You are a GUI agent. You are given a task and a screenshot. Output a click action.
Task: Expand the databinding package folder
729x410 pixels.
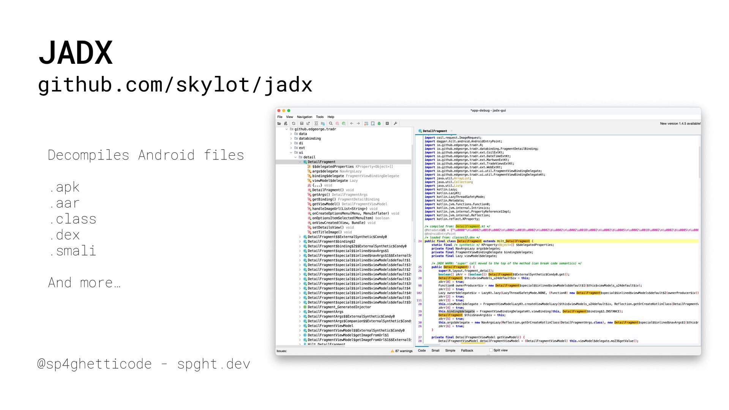click(291, 139)
